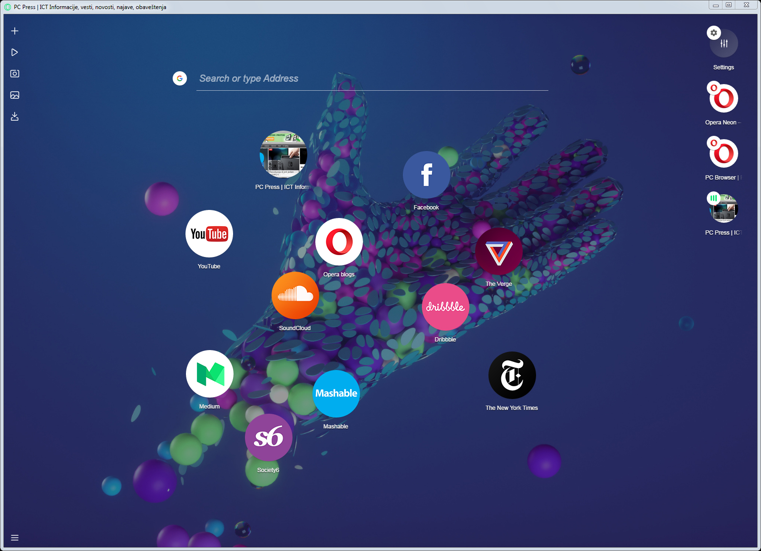Close the browser window
Image resolution: width=761 pixels, height=551 pixels.
[x=747, y=5]
